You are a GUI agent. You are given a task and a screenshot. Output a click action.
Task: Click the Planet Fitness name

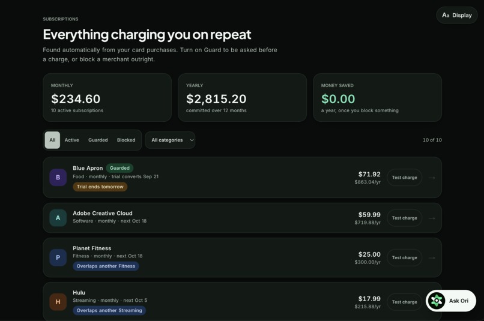[x=92, y=248]
